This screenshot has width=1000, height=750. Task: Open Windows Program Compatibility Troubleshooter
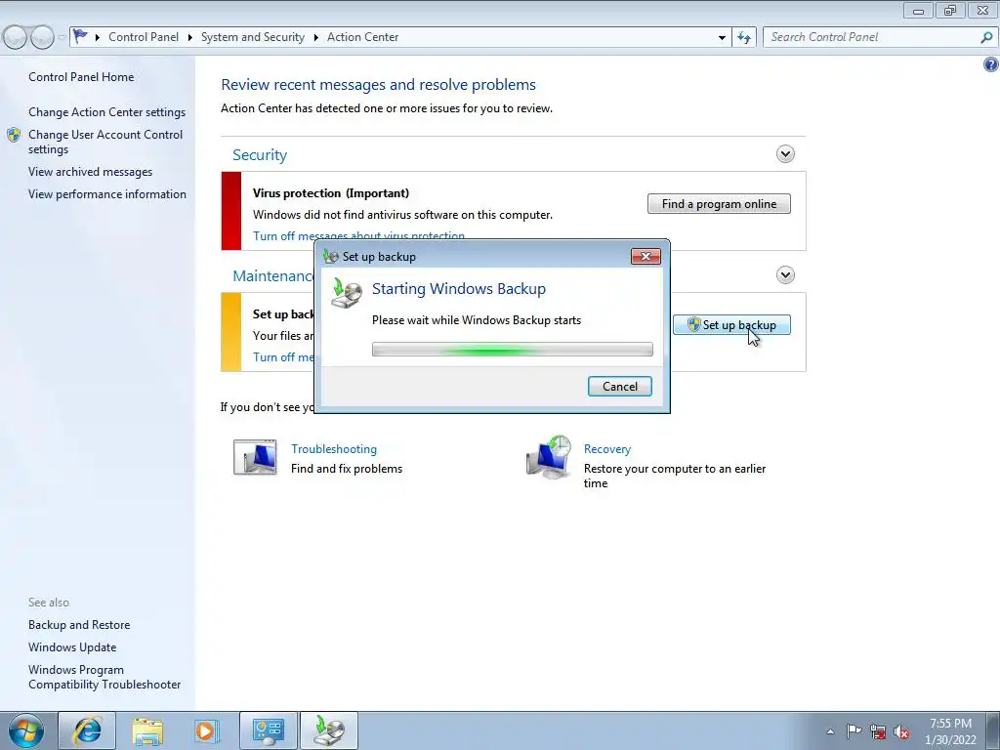(104, 677)
